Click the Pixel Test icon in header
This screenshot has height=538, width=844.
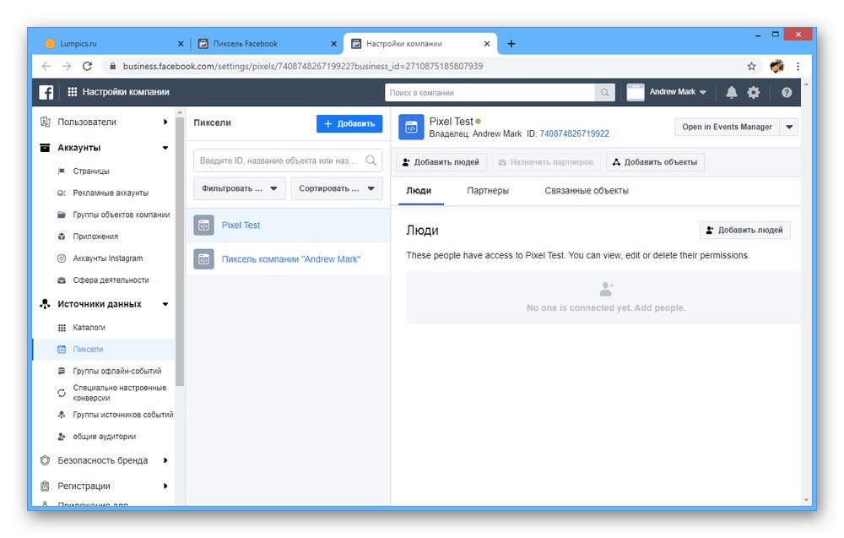tap(411, 128)
